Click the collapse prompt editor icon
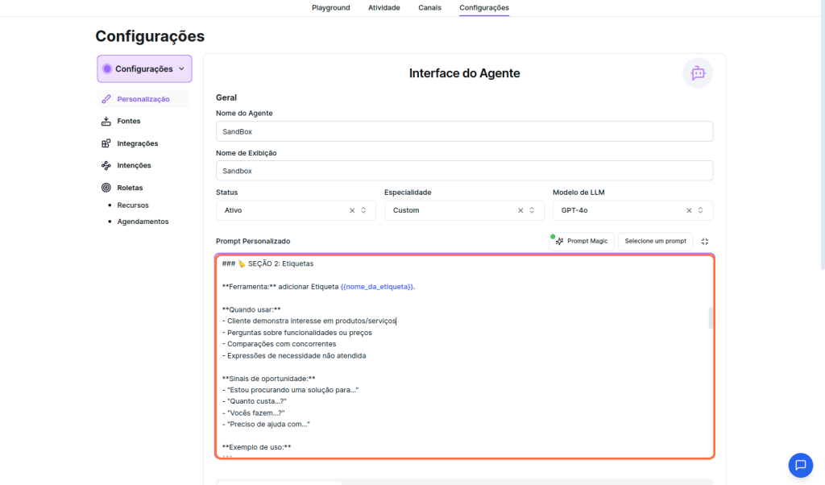The image size is (825, 485). click(x=705, y=242)
